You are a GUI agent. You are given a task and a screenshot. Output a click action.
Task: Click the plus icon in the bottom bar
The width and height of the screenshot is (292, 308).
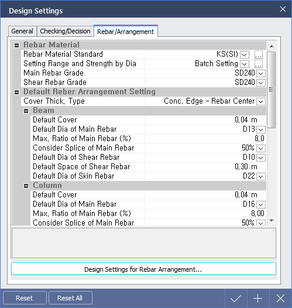click(x=258, y=299)
